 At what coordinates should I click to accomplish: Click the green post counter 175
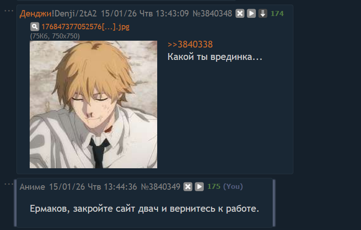point(214,186)
